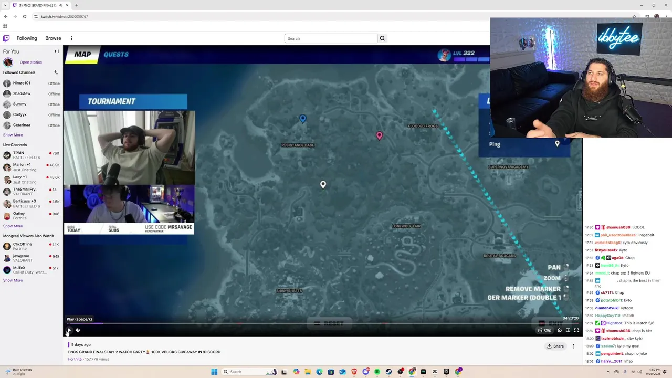Open File Explorer from taskbar
This screenshot has height=378, width=672.
(x=308, y=372)
